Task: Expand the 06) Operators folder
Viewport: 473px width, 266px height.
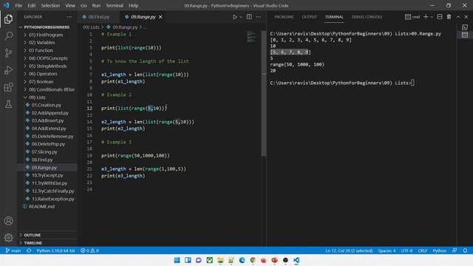Action: coord(43,74)
